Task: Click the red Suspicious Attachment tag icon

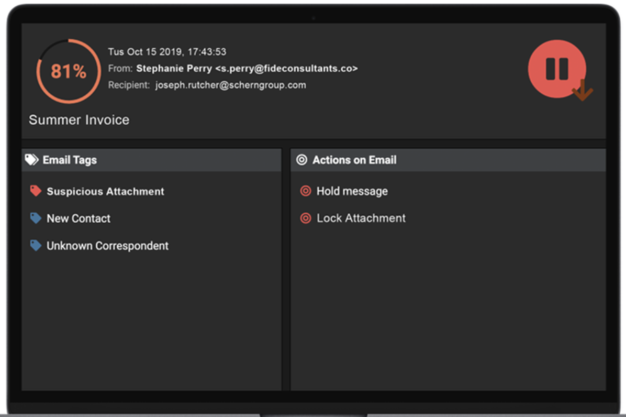Action: (36, 191)
